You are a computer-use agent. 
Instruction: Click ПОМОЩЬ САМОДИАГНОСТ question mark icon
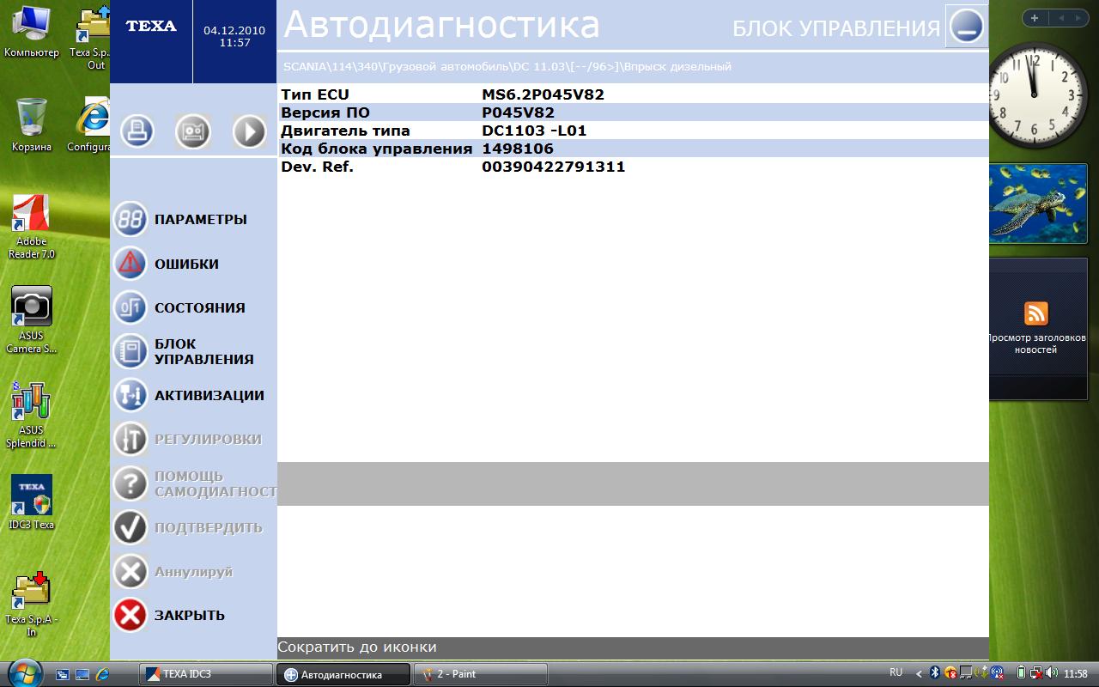click(x=131, y=483)
